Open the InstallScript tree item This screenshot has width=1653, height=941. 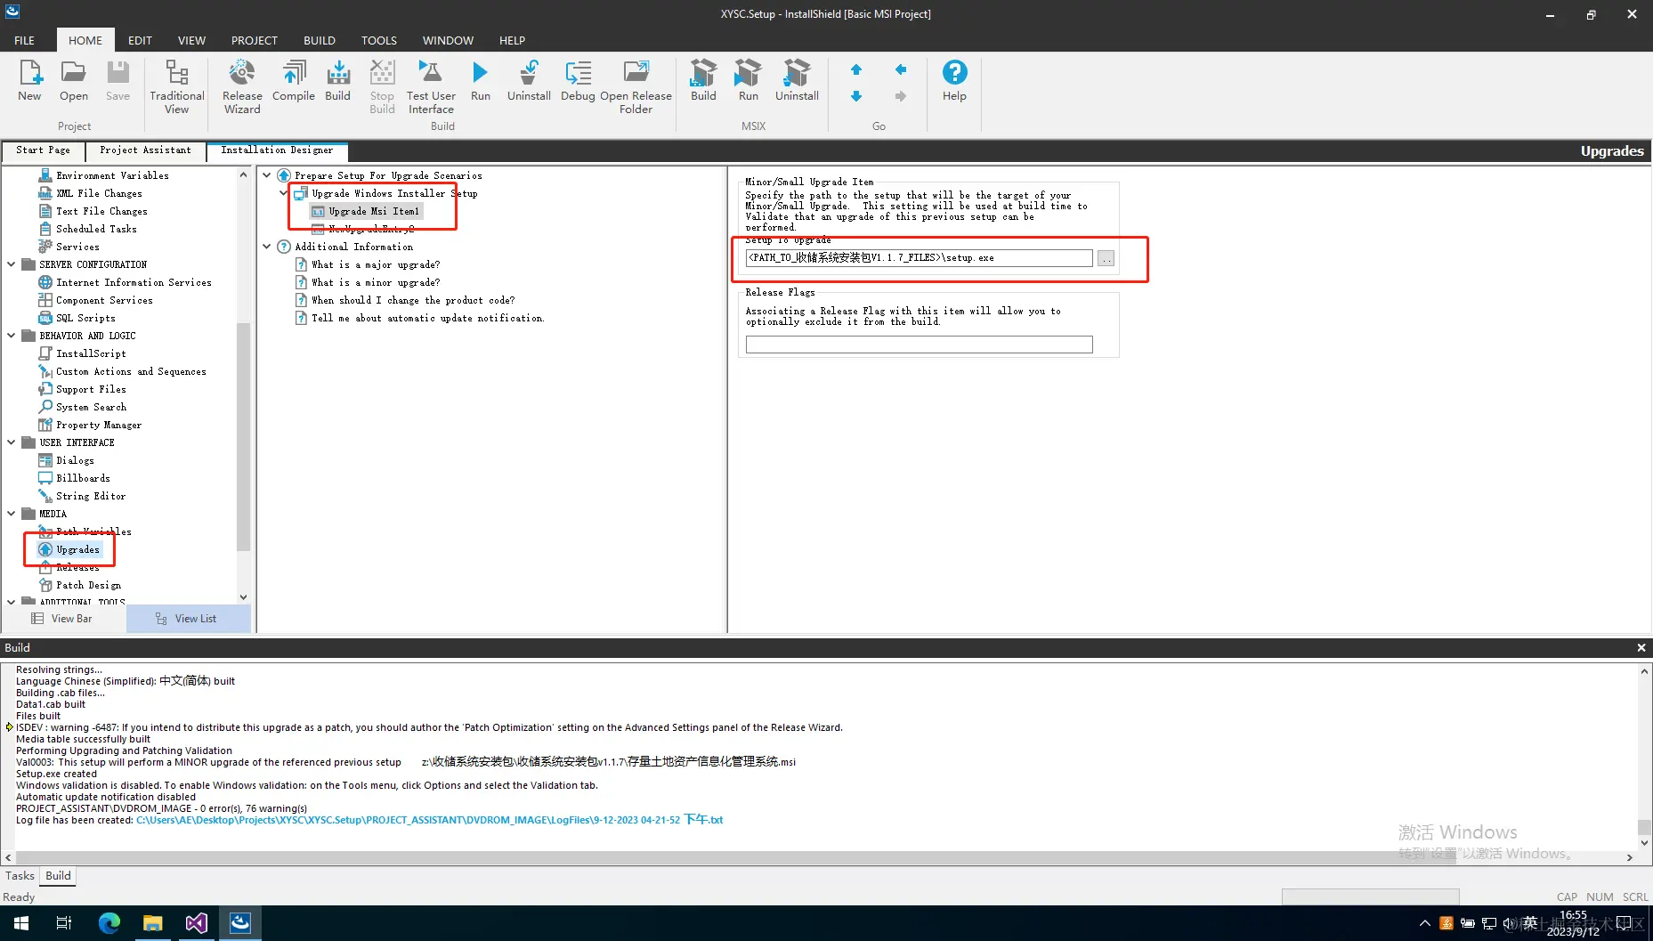click(91, 353)
